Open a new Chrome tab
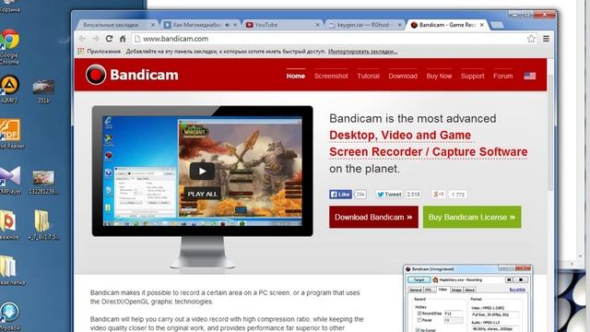The width and height of the screenshot is (590, 332). pos(497,25)
